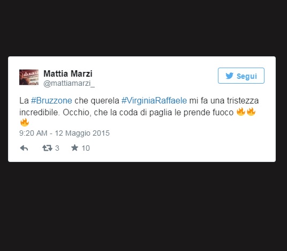Click the fire emoji on the third line
The width and height of the screenshot is (287, 251).
[25, 122]
